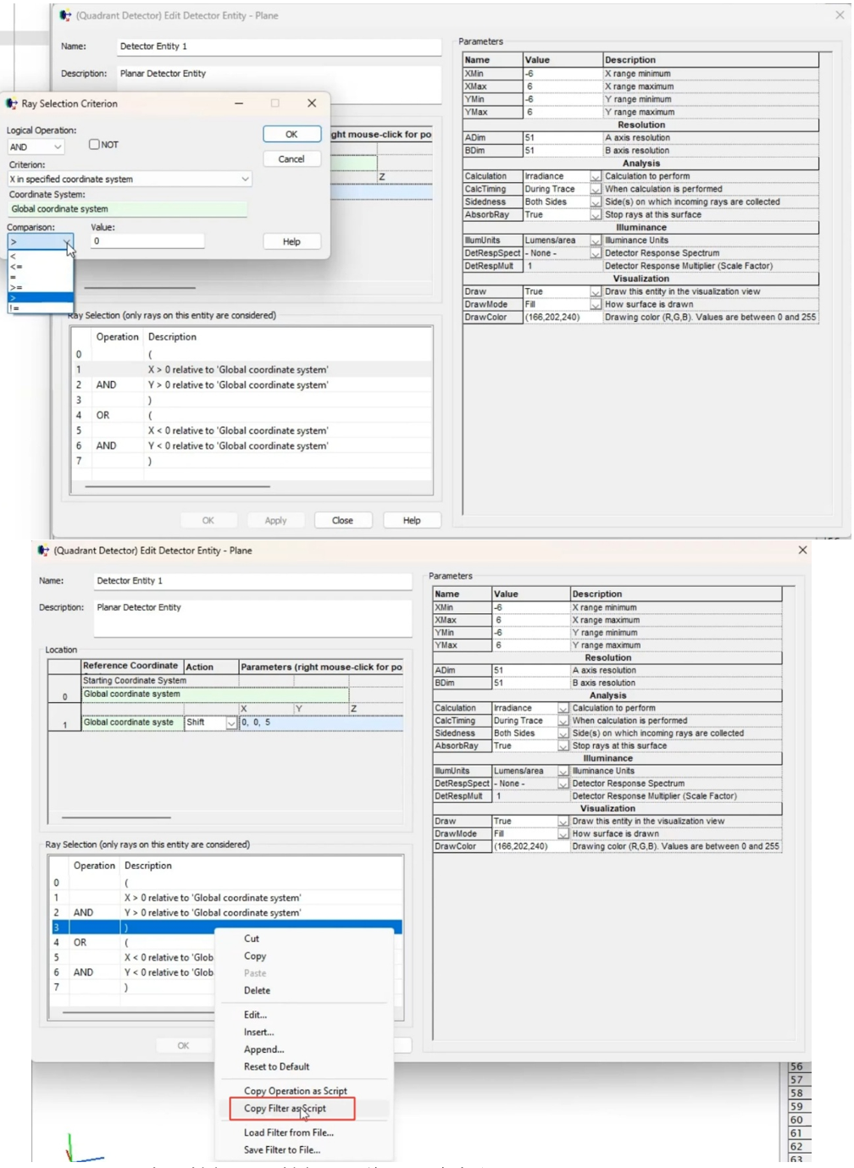
Task: Click OK in Ray Selection Criterion dialog
Action: pos(291,135)
